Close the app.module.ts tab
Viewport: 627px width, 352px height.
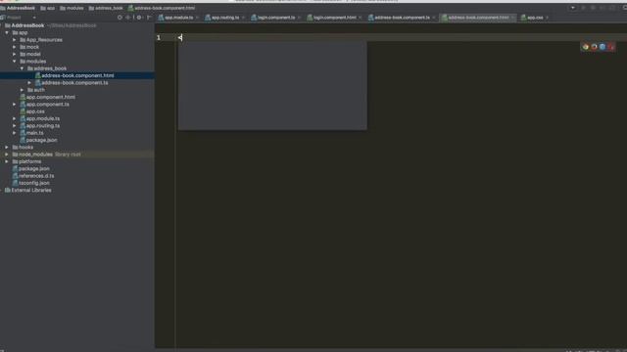pos(197,18)
